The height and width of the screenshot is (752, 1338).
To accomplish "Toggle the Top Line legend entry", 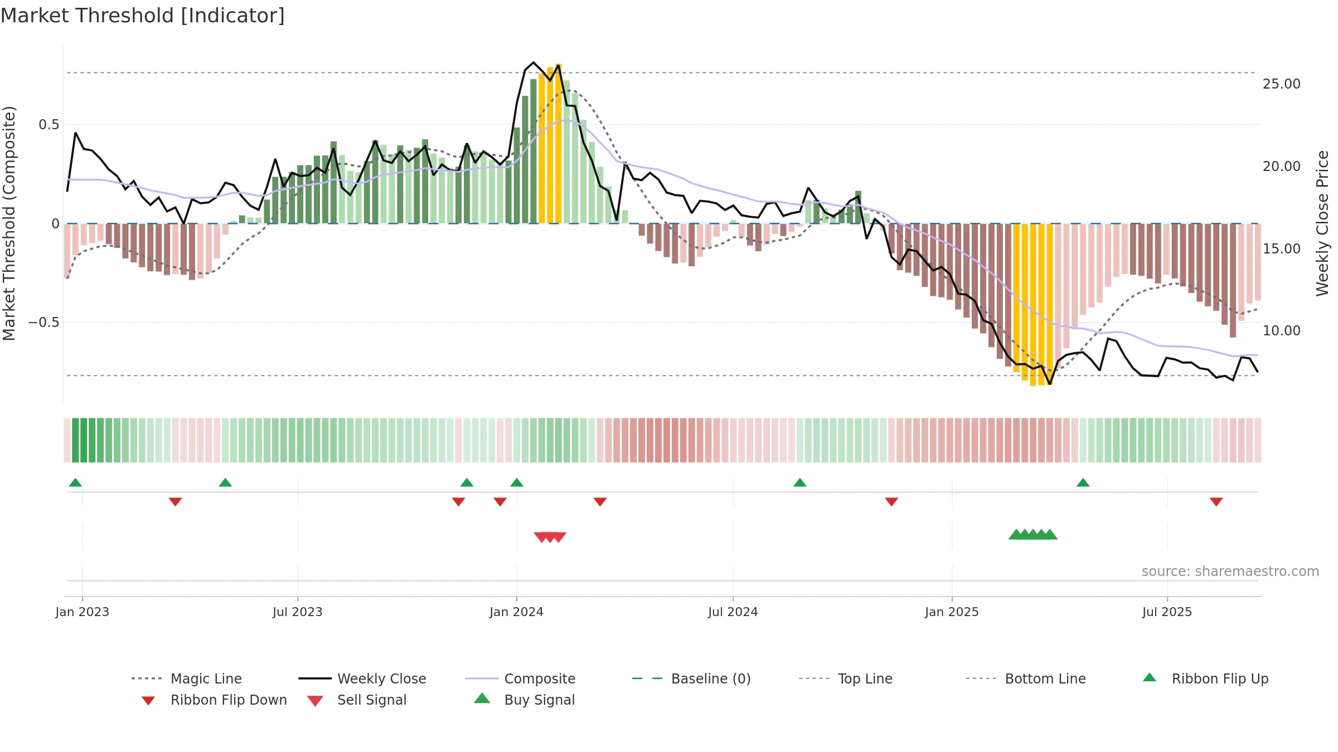I will (845, 678).
